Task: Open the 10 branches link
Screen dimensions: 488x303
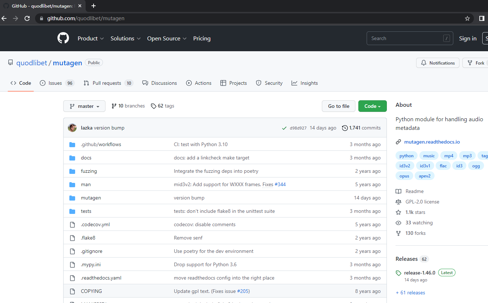Action: pos(128,106)
